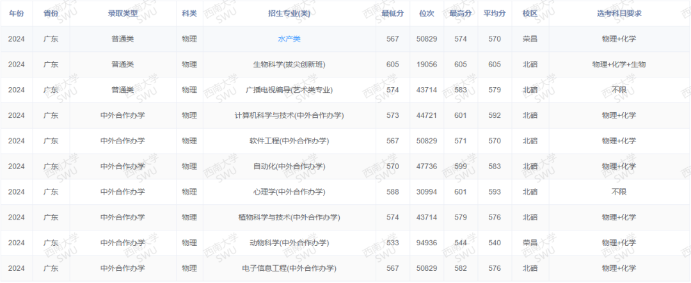691x283 pixels.
Task: Select average score 540 in 动物科学 row
Action: (x=495, y=243)
